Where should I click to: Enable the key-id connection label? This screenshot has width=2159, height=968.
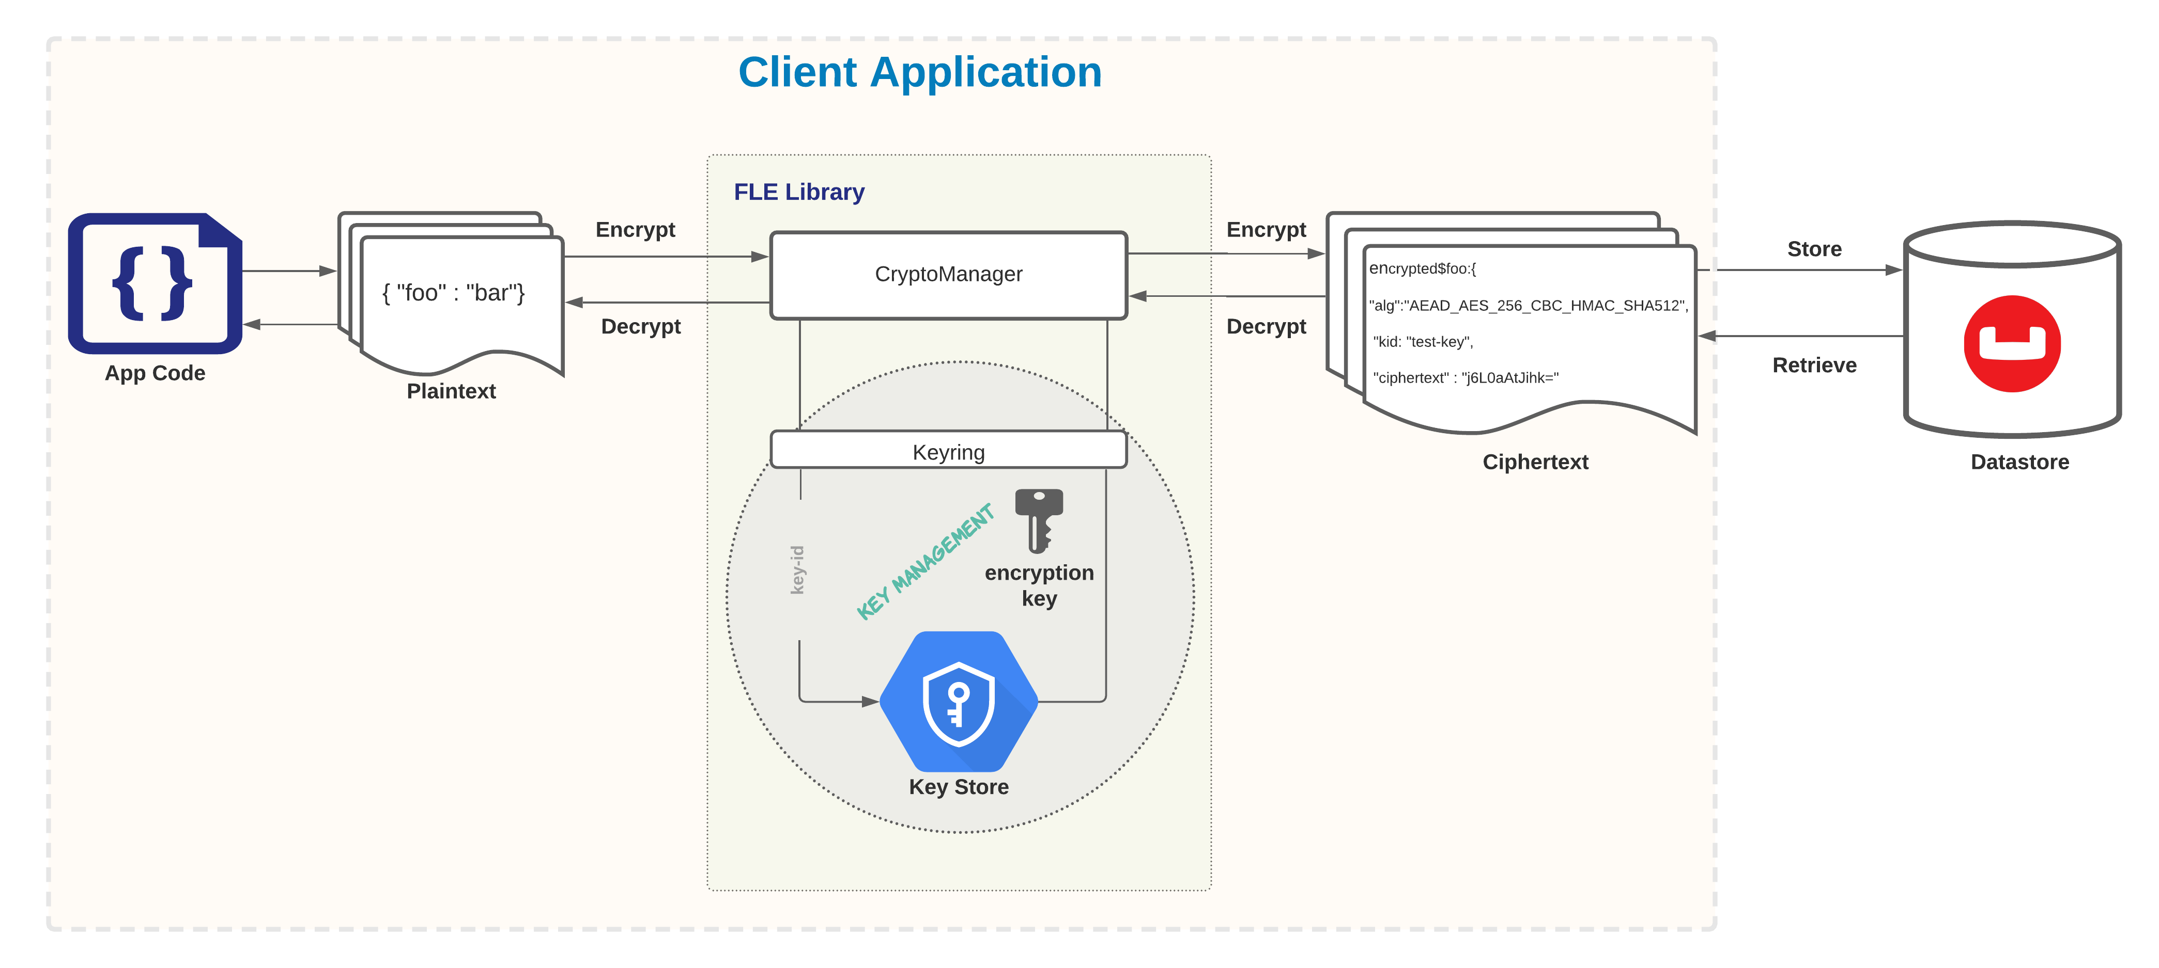(797, 569)
